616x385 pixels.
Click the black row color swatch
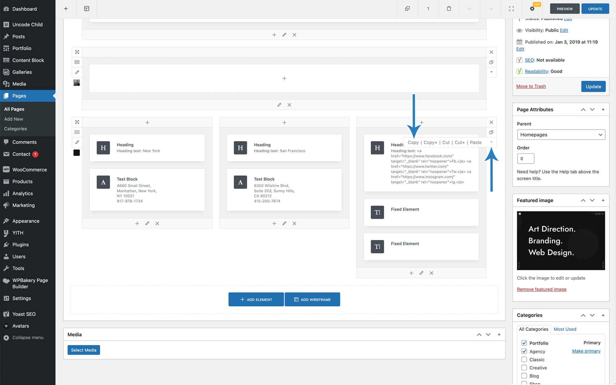click(77, 153)
